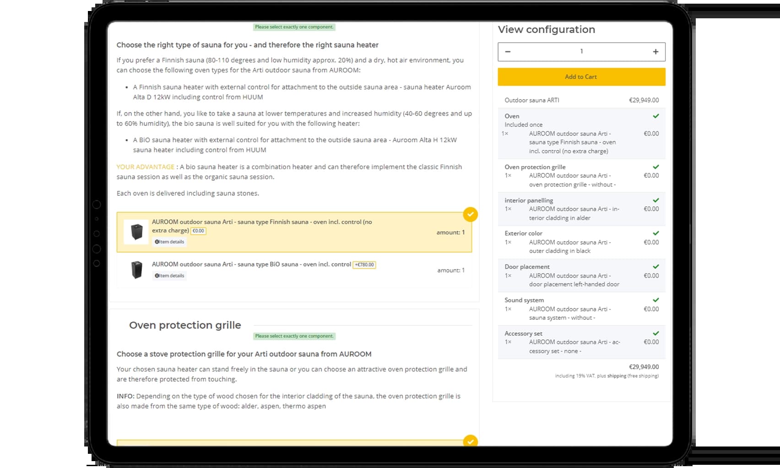Image resolution: width=780 pixels, height=468 pixels.
Task: Click the sauna system - without - entry
Action: click(x=570, y=313)
